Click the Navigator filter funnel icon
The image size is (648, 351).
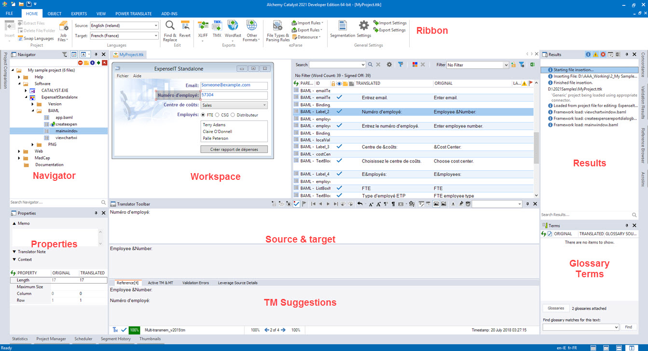click(x=65, y=54)
